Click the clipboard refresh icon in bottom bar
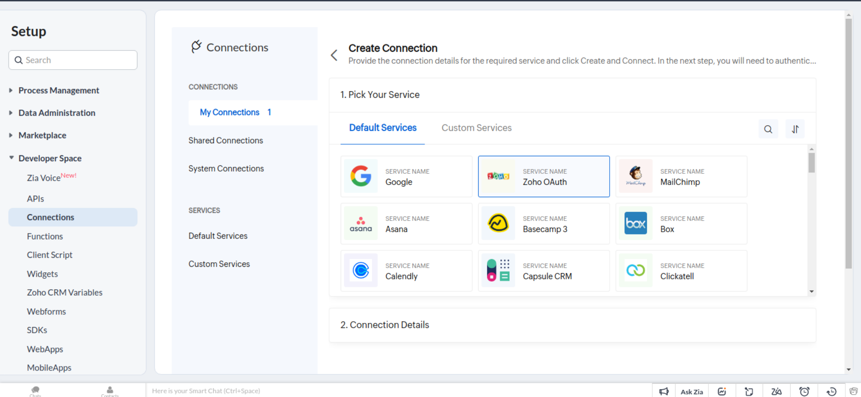 [749, 391]
